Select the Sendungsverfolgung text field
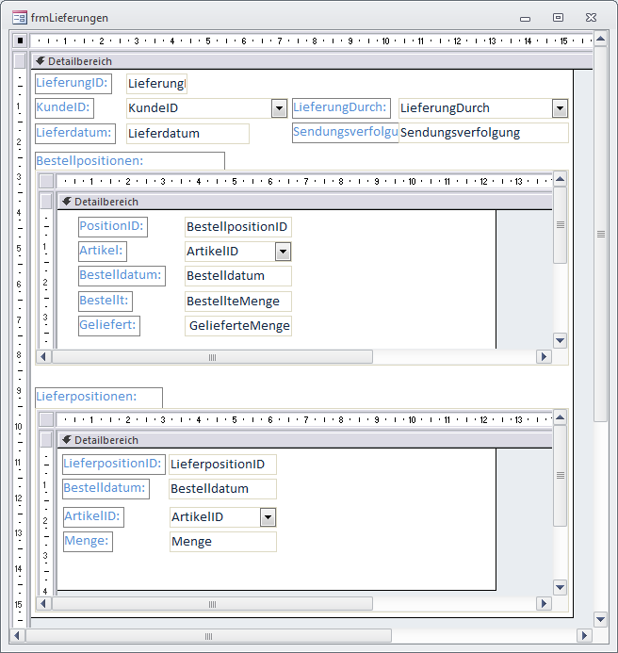Viewport: 618px width, 653px height. (x=483, y=133)
